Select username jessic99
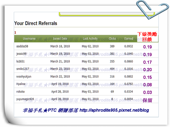Viewport: 170px width, 127px height. coord(21,54)
